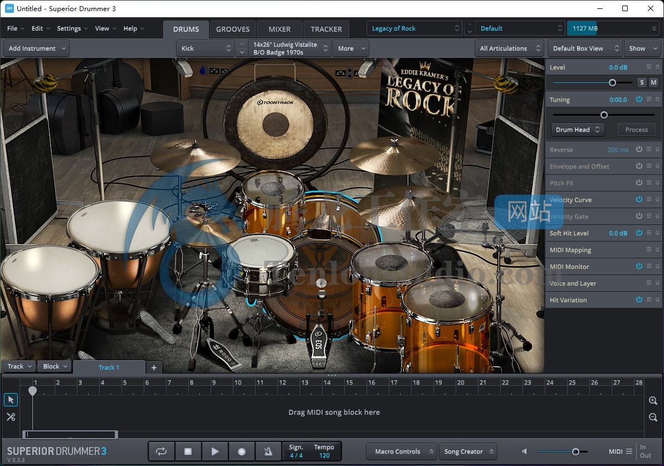Open the Add Instrument dropdown

coord(36,48)
